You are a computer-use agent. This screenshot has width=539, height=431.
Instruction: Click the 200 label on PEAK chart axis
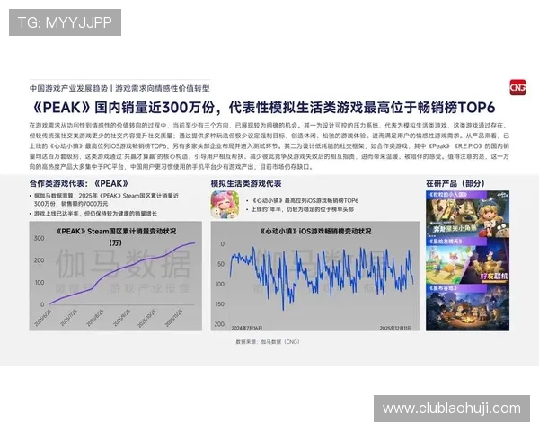[x=40, y=260]
